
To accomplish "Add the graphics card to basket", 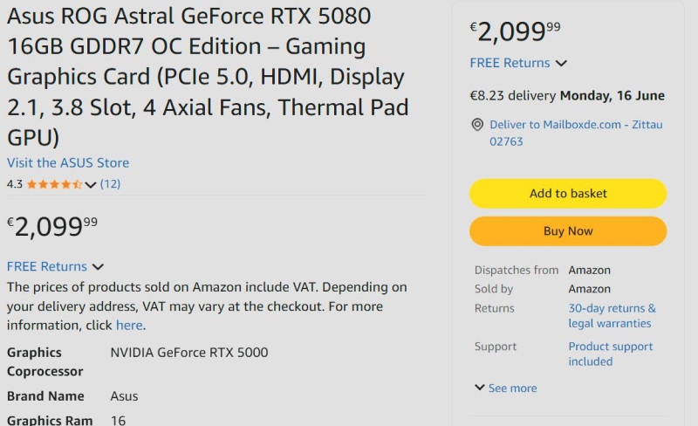I will point(568,194).
